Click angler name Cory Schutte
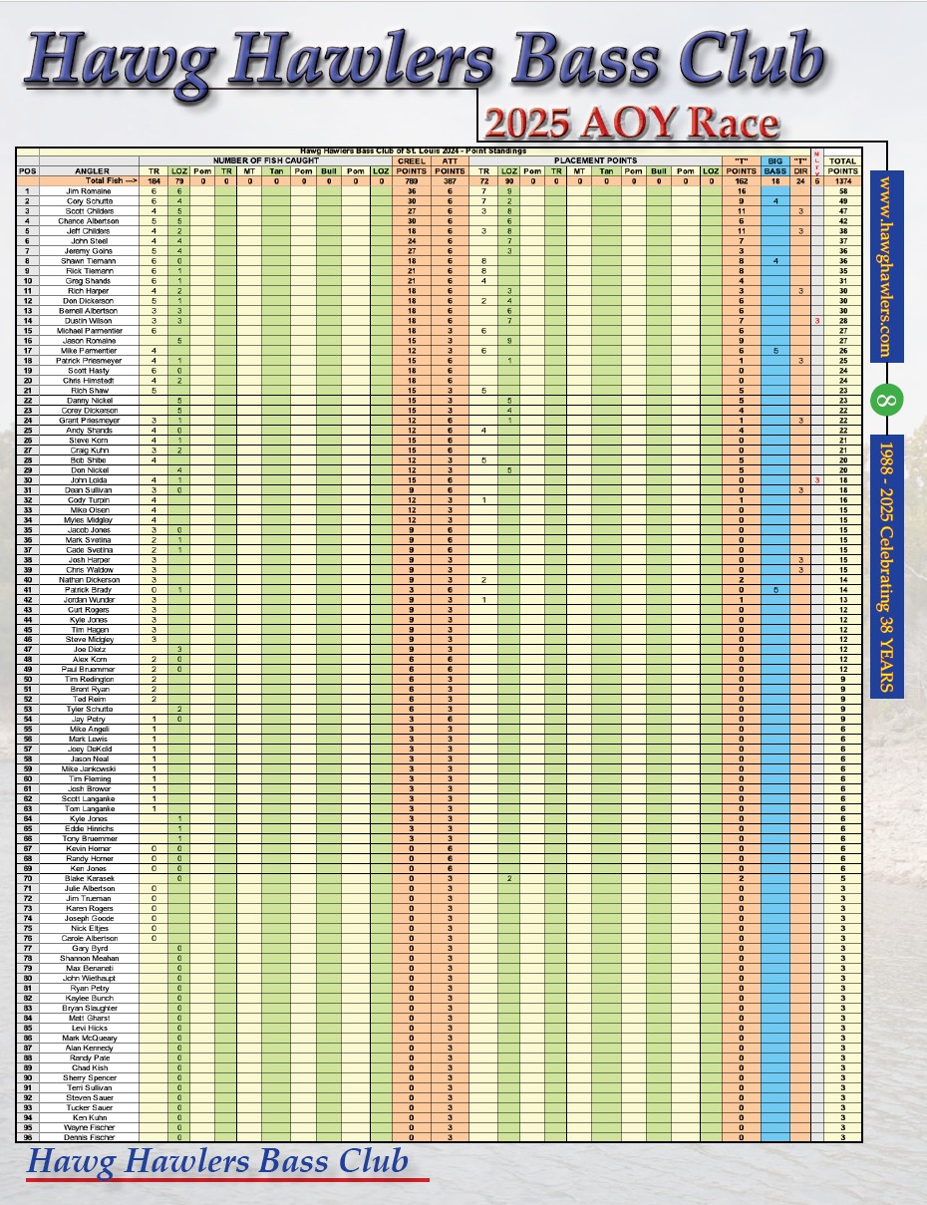 [x=89, y=200]
